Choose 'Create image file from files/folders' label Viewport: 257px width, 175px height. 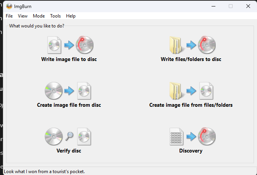191,105
